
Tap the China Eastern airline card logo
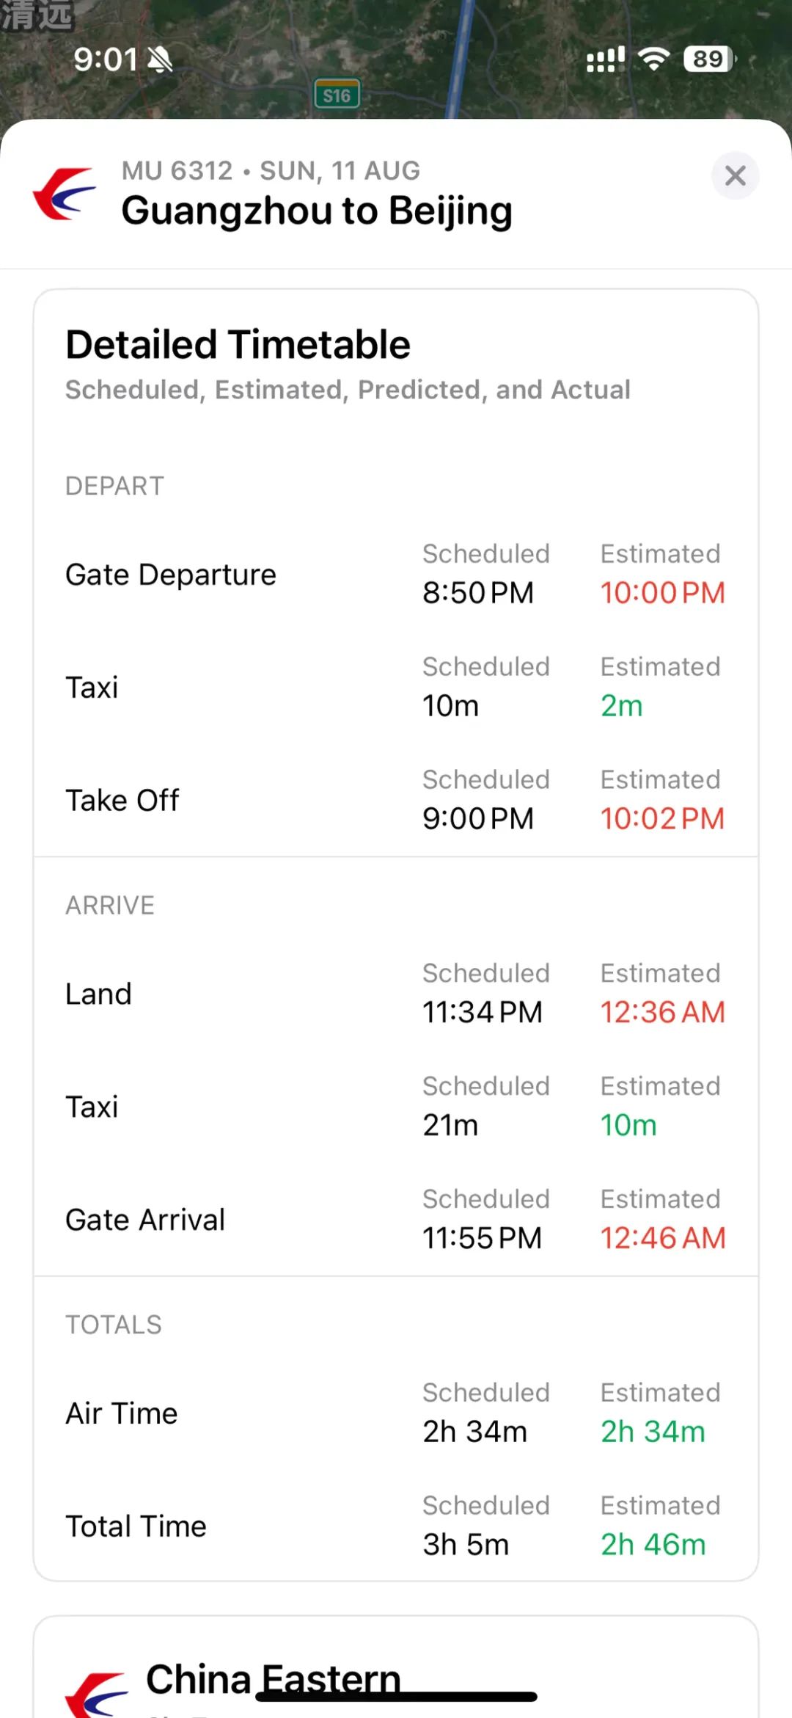(96, 1695)
